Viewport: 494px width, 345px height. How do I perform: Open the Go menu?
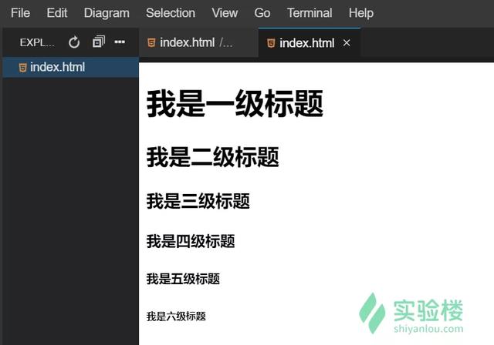pos(262,13)
